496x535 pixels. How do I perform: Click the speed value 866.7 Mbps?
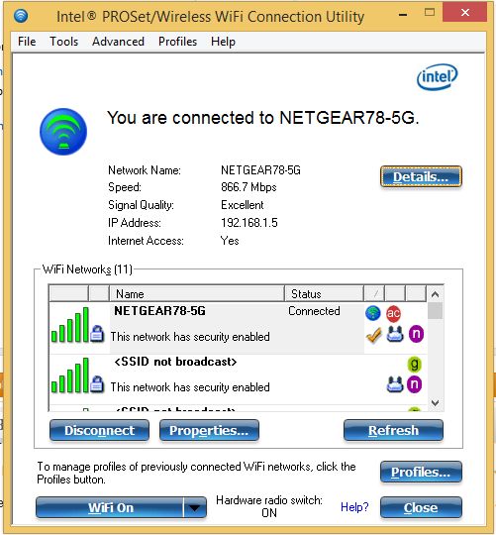pos(248,187)
